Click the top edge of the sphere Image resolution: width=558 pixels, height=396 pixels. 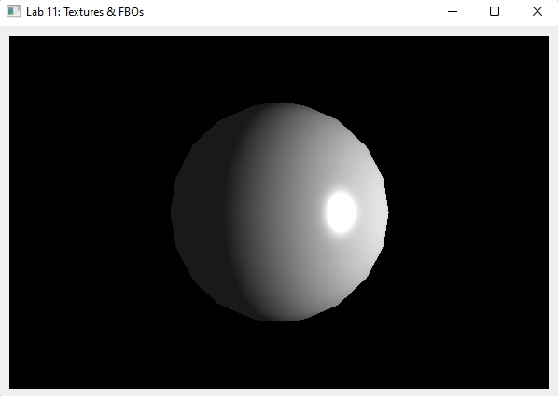click(x=281, y=105)
